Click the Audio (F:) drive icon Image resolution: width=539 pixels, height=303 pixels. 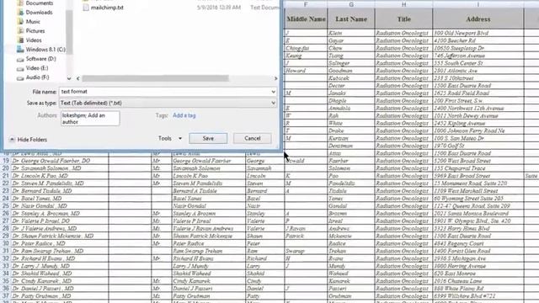(20, 77)
